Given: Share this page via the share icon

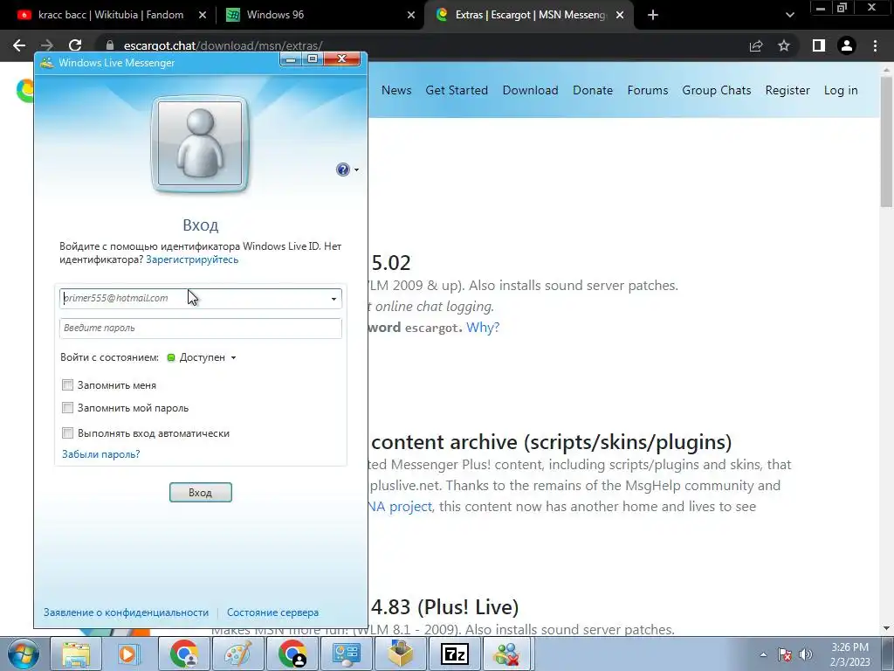Looking at the screenshot, I should coord(756,45).
